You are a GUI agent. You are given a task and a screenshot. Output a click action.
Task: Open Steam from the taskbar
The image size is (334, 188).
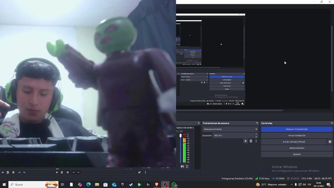(131, 185)
